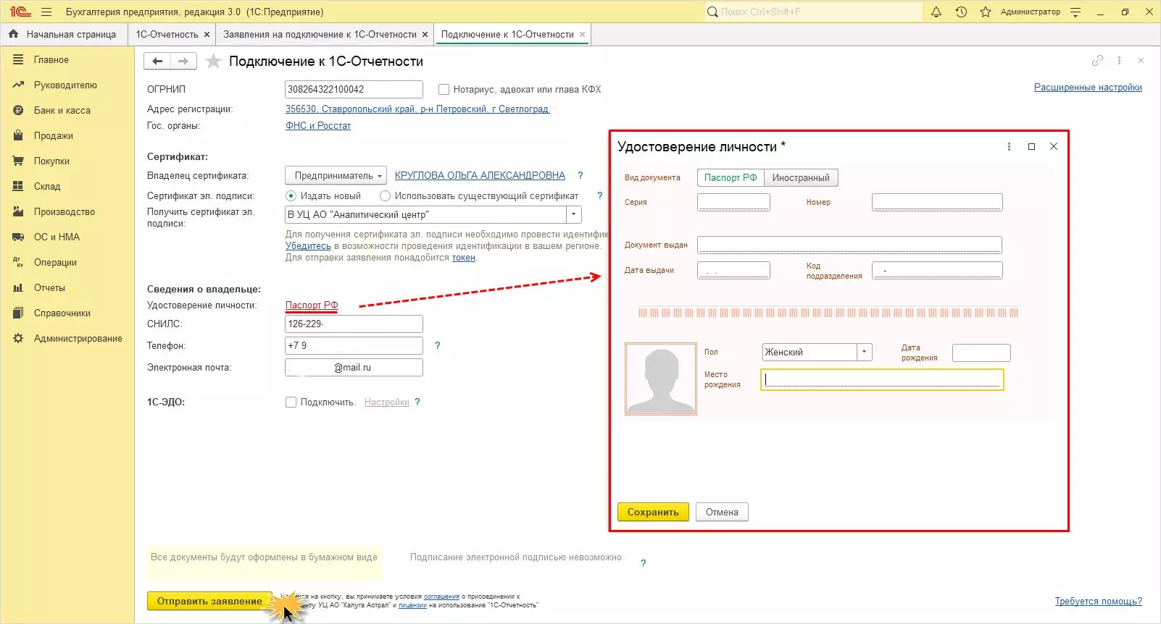The height and width of the screenshot is (624, 1161).
Task: Click Сохранить in identity dialog
Action: [653, 513]
